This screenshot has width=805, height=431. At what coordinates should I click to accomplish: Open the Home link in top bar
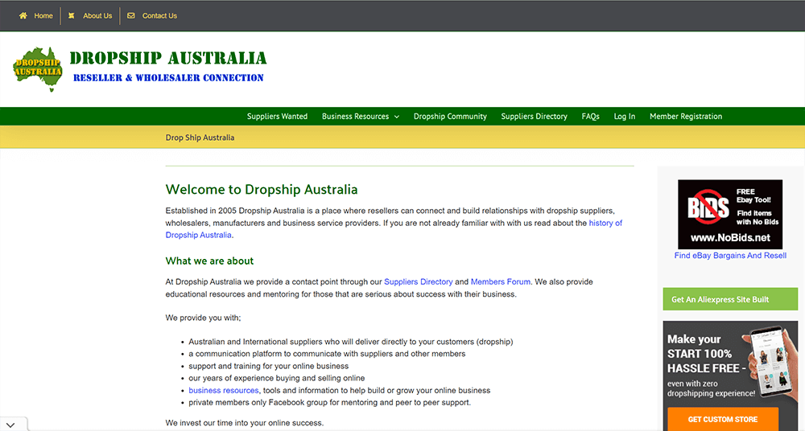tap(43, 16)
